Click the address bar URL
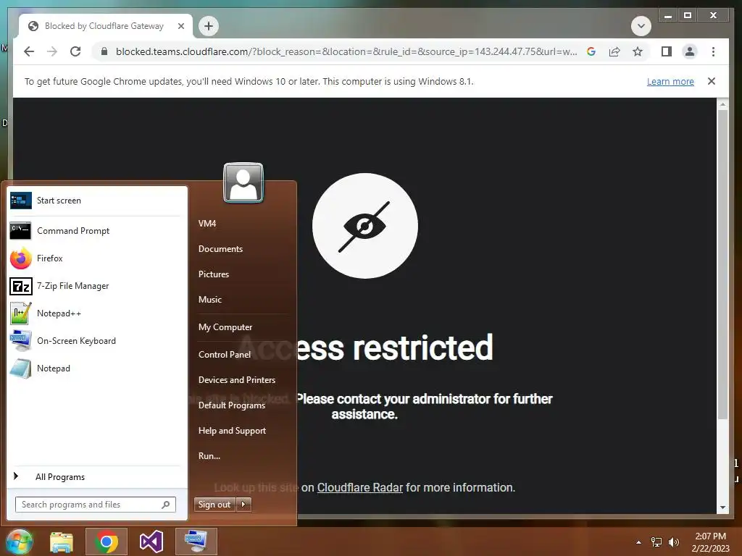Image resolution: width=742 pixels, height=556 pixels. tap(346, 51)
